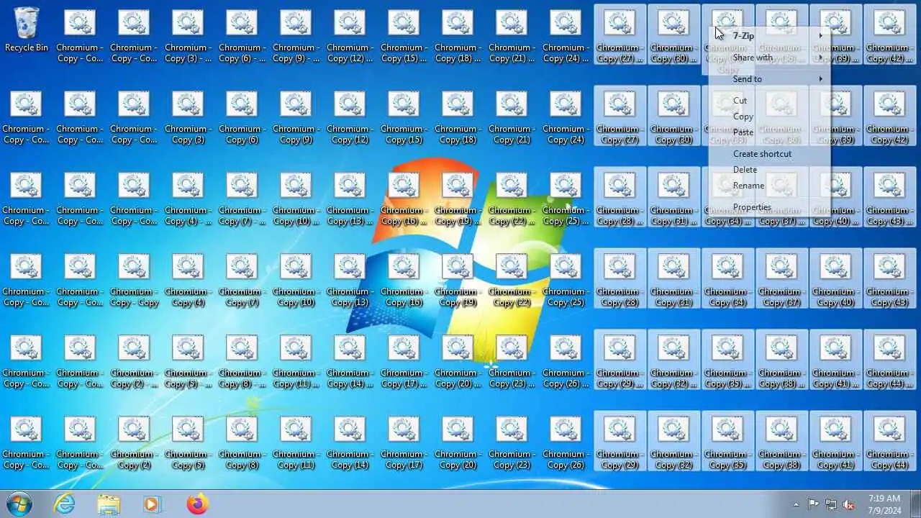Select highlighted icon labeled exactly 'Chromium - Copy (32)'

pos(673,440)
